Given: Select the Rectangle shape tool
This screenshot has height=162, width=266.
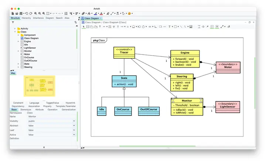Looking at the screenshot, I should [175, 27].
